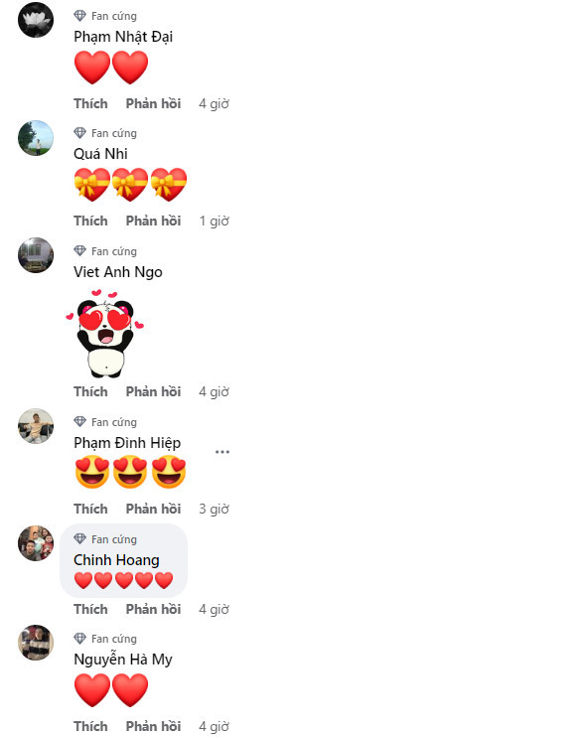The image size is (582, 738).
Task: Like Phạm Nhật Đại's comment with Thích
Action: point(90,103)
